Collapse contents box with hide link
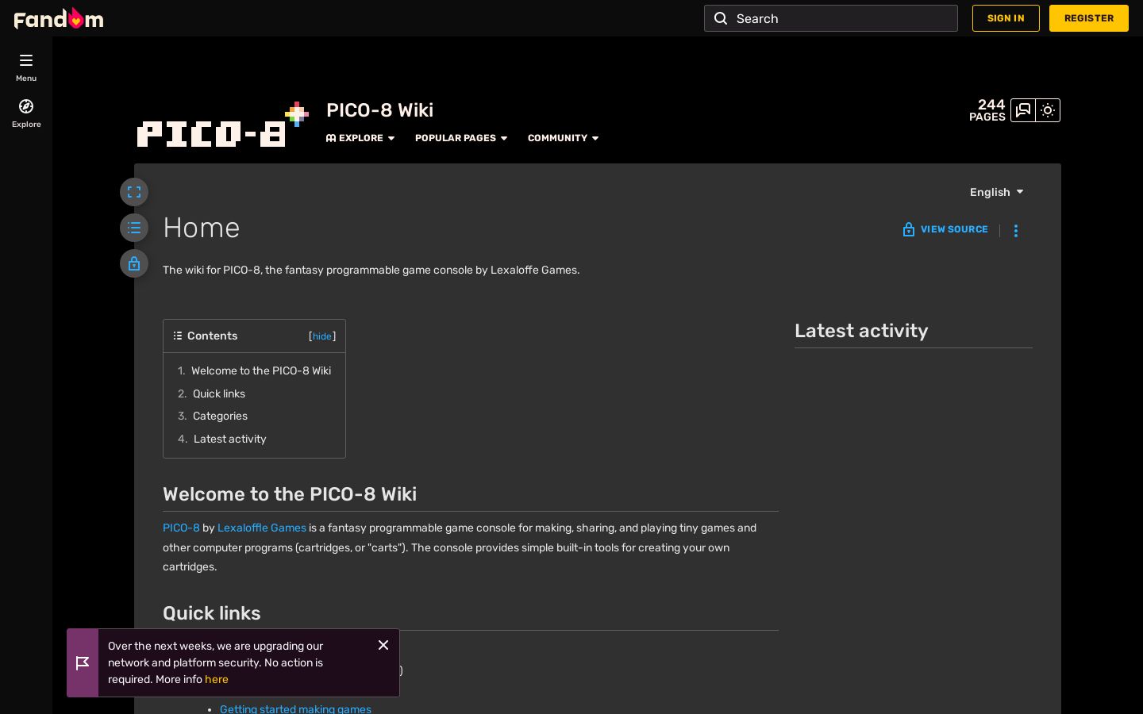This screenshot has height=714, width=1143. coord(322,336)
